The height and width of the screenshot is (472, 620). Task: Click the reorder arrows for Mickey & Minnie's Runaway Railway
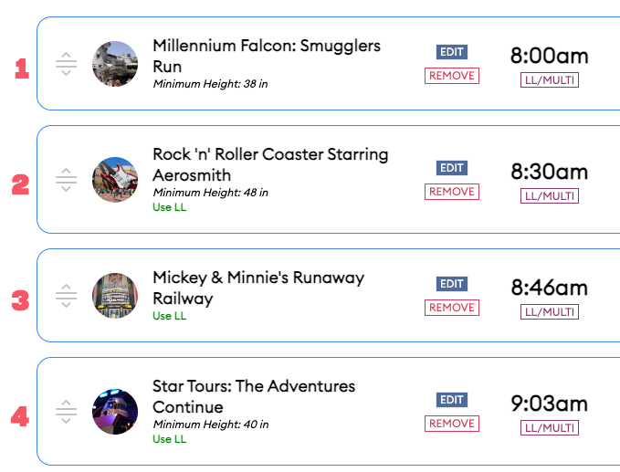pos(66,296)
